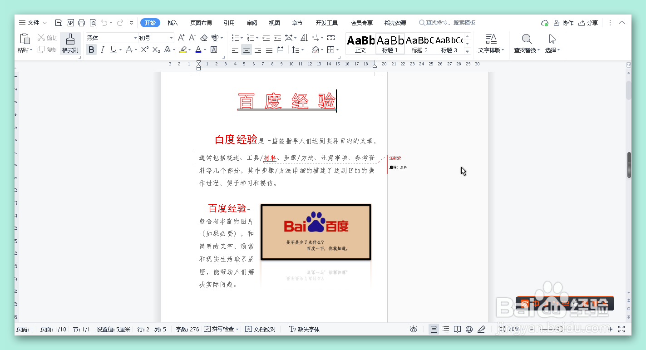This screenshot has width=646, height=350.
Task: Decrease font size with A- icon
Action: (192, 38)
